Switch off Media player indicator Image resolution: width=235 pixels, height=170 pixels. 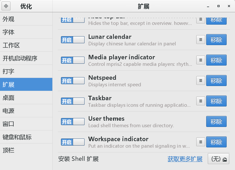73,60
